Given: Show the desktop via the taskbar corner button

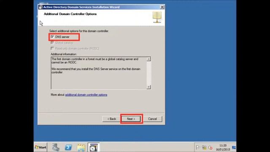Looking at the screenshot, I should point(234,147).
